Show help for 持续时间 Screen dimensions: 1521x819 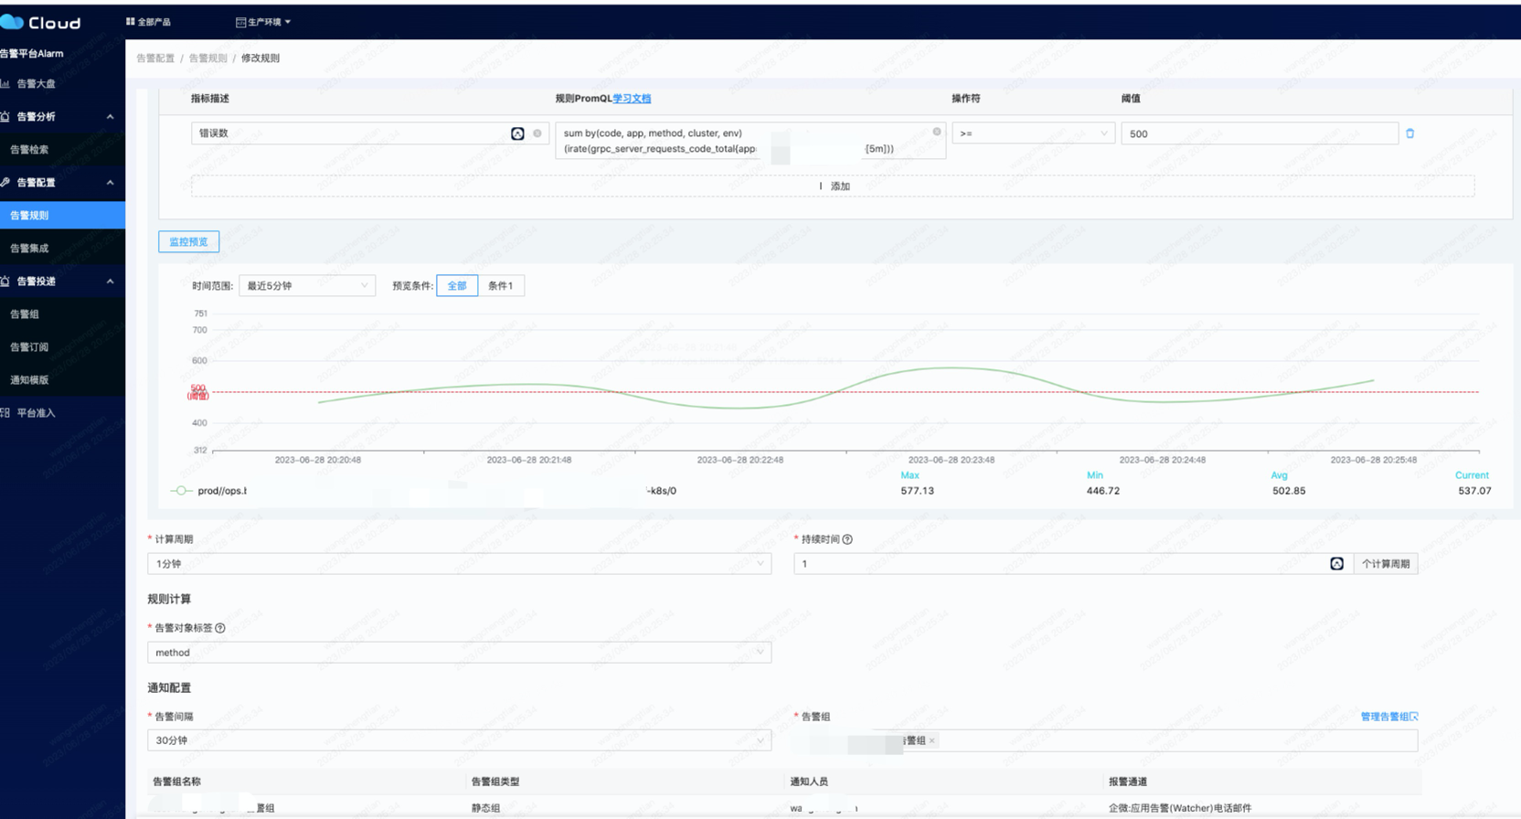pyautogui.click(x=847, y=539)
